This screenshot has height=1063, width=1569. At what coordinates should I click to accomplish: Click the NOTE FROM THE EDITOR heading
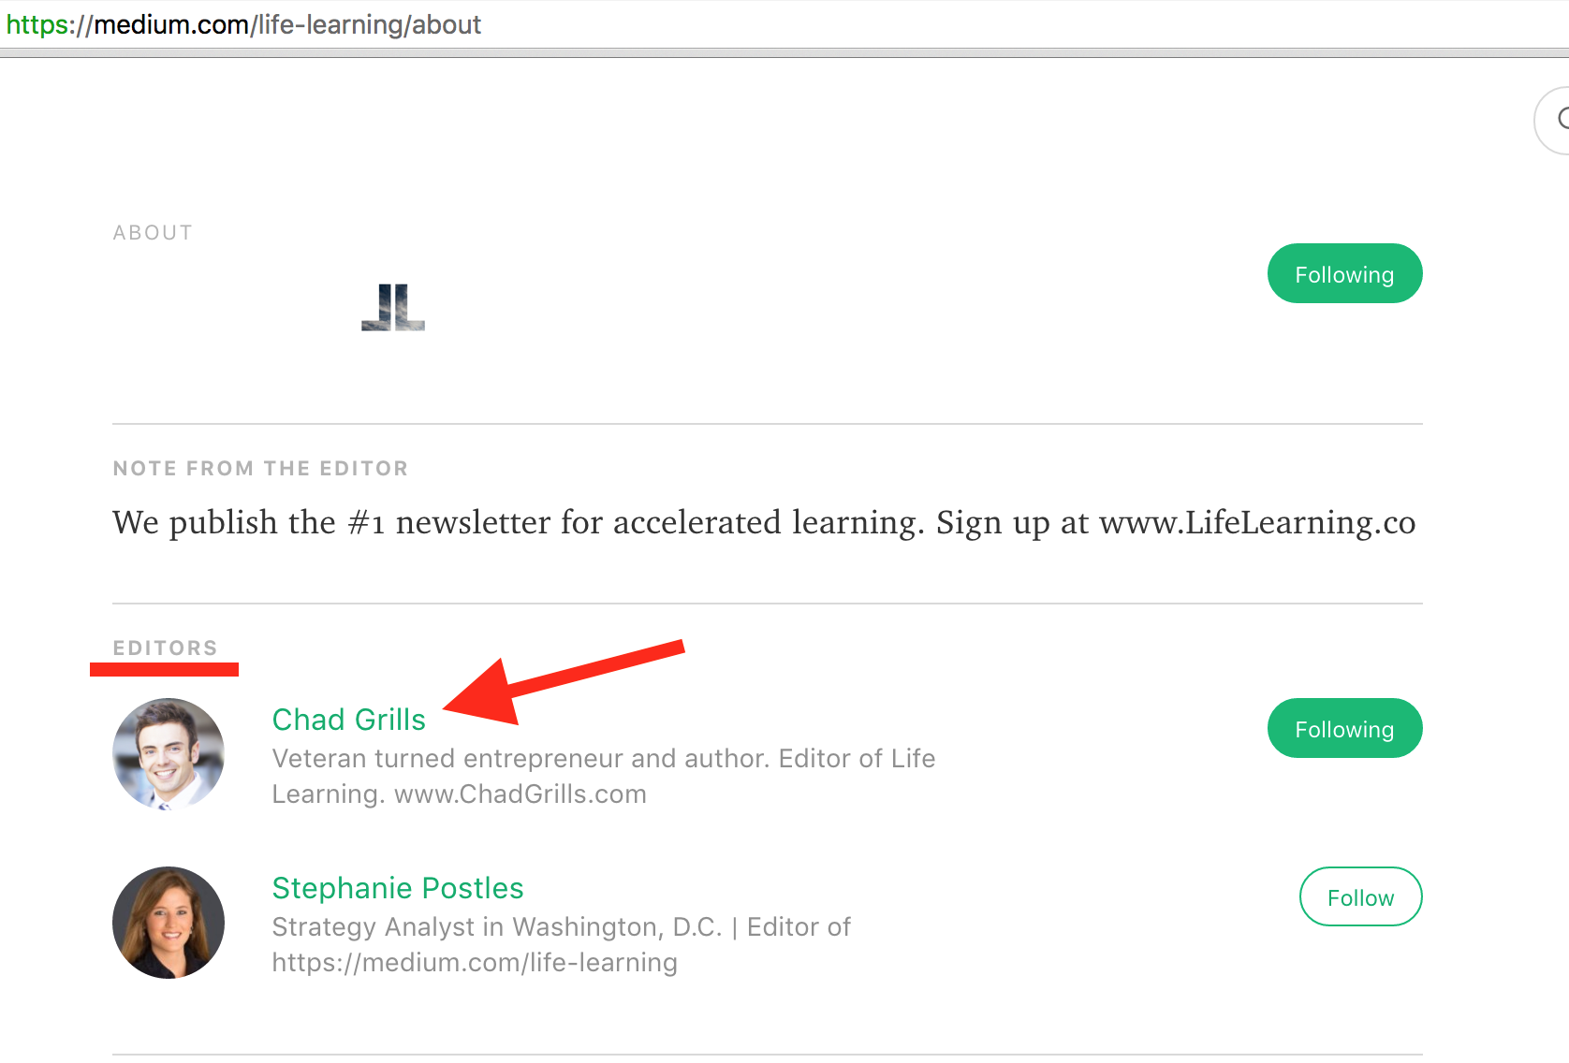tap(260, 468)
